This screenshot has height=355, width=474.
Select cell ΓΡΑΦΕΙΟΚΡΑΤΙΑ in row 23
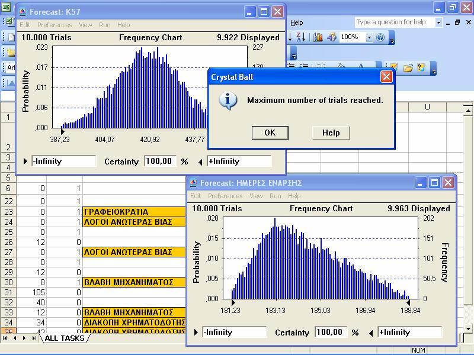[x=134, y=212]
